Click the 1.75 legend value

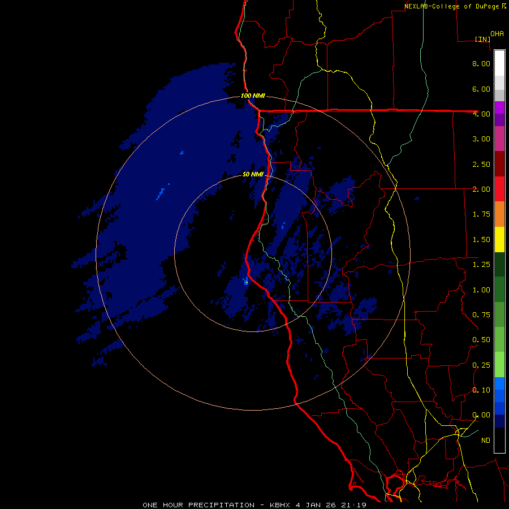(x=481, y=214)
